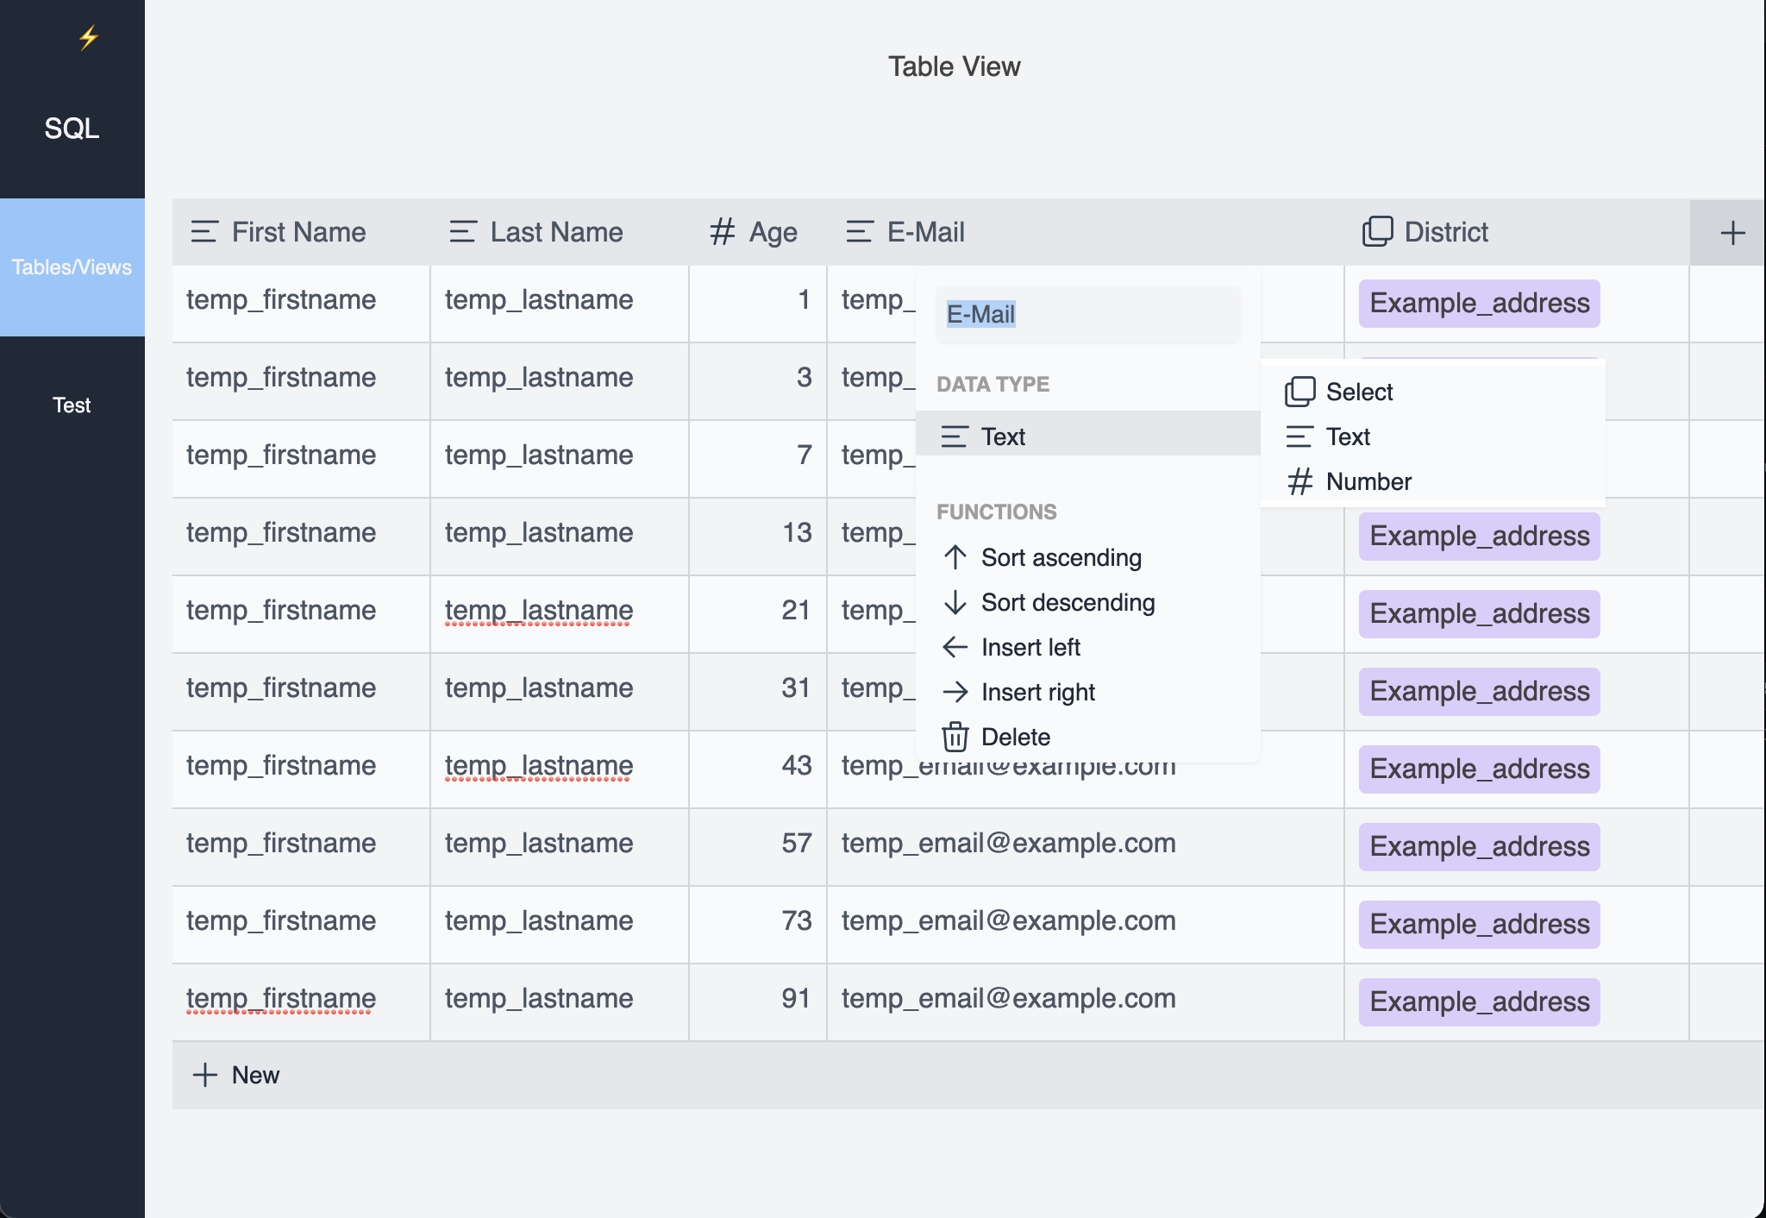Open the Text data type dropdown

1087,436
